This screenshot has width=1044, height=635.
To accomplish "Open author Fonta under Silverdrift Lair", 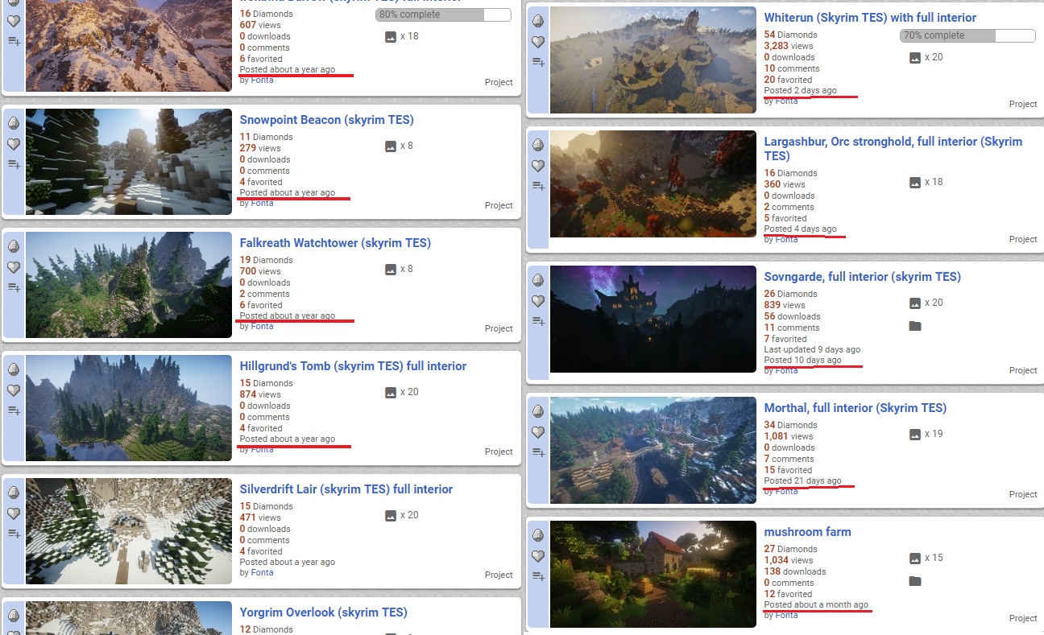I will [262, 573].
